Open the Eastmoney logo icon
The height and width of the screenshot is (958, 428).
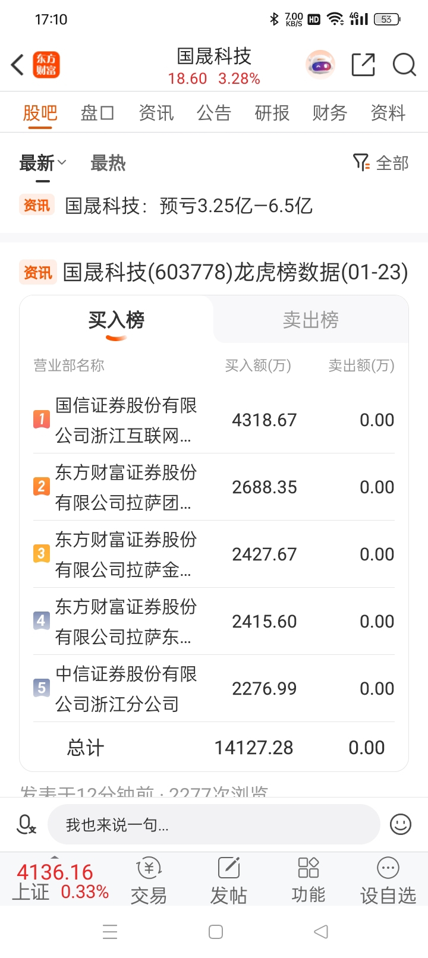[x=46, y=65]
